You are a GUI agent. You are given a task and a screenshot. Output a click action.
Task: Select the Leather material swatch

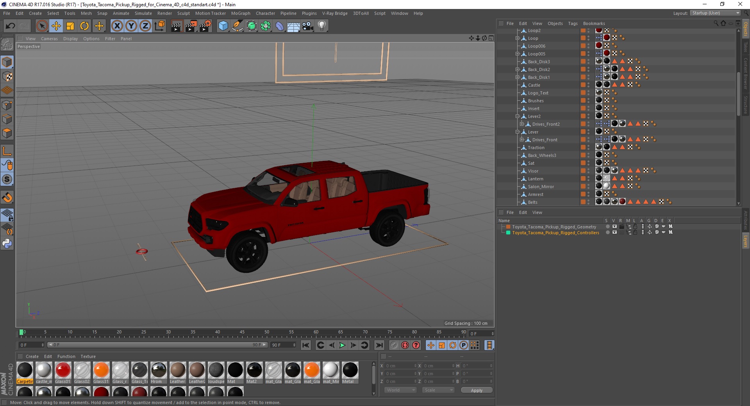tap(177, 373)
